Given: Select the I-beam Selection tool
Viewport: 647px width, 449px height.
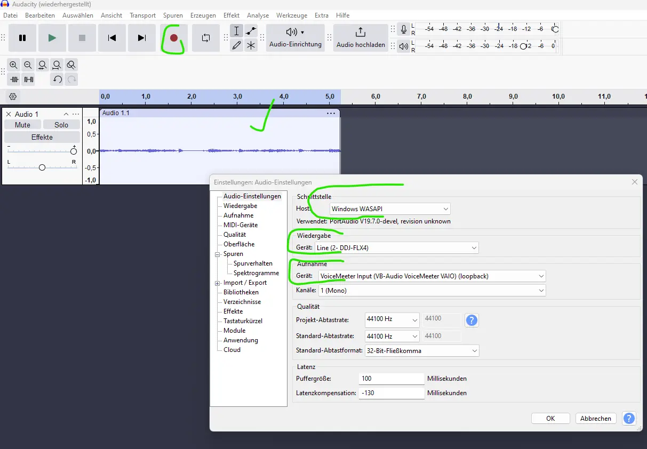Looking at the screenshot, I should [x=236, y=31].
